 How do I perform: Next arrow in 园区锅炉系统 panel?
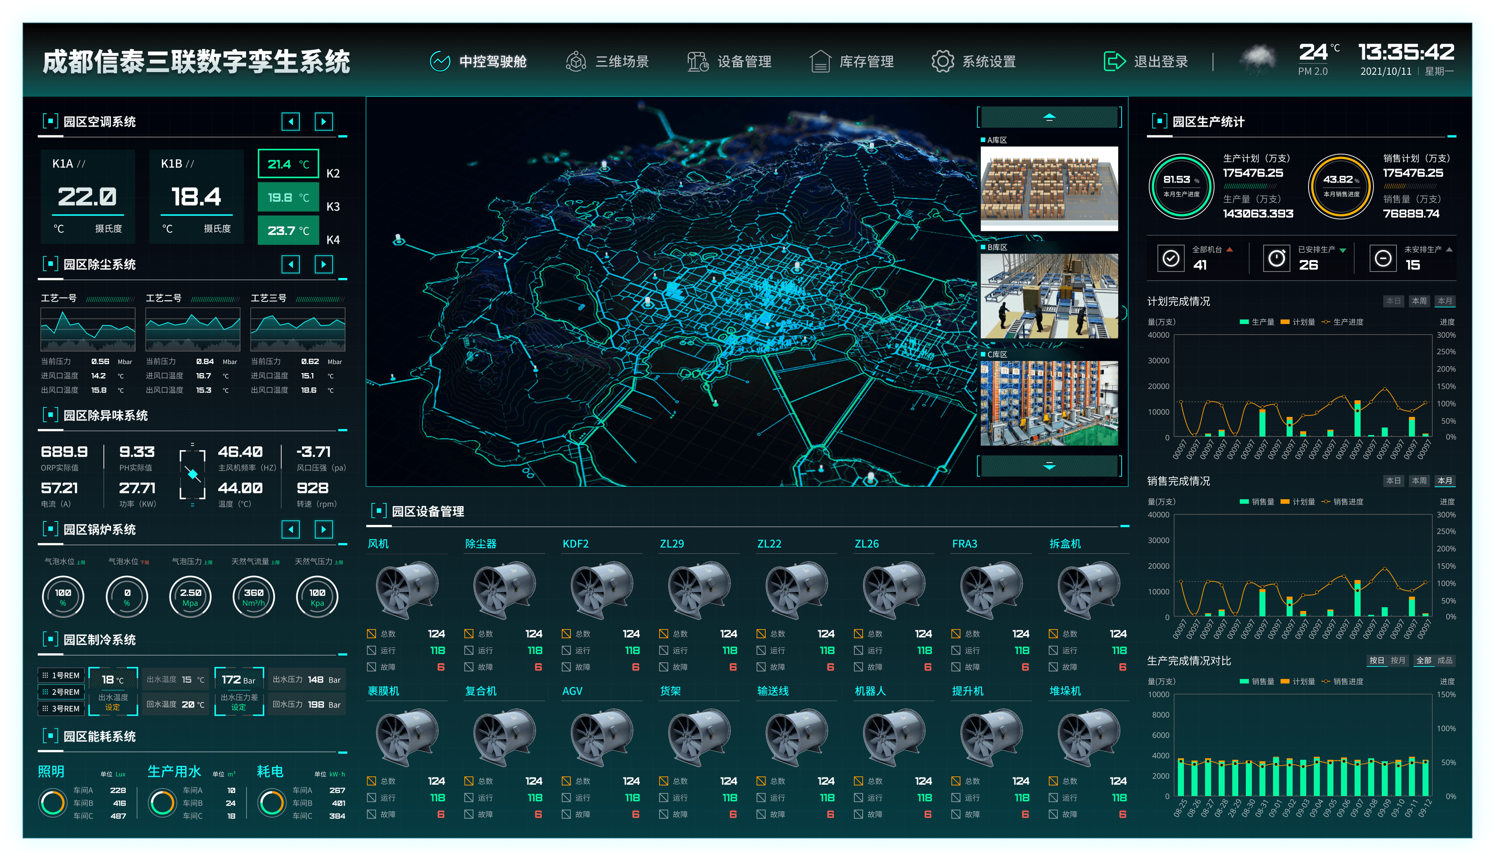[324, 529]
